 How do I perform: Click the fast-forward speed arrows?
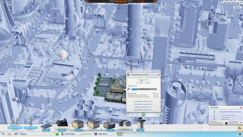pos(16,134)
